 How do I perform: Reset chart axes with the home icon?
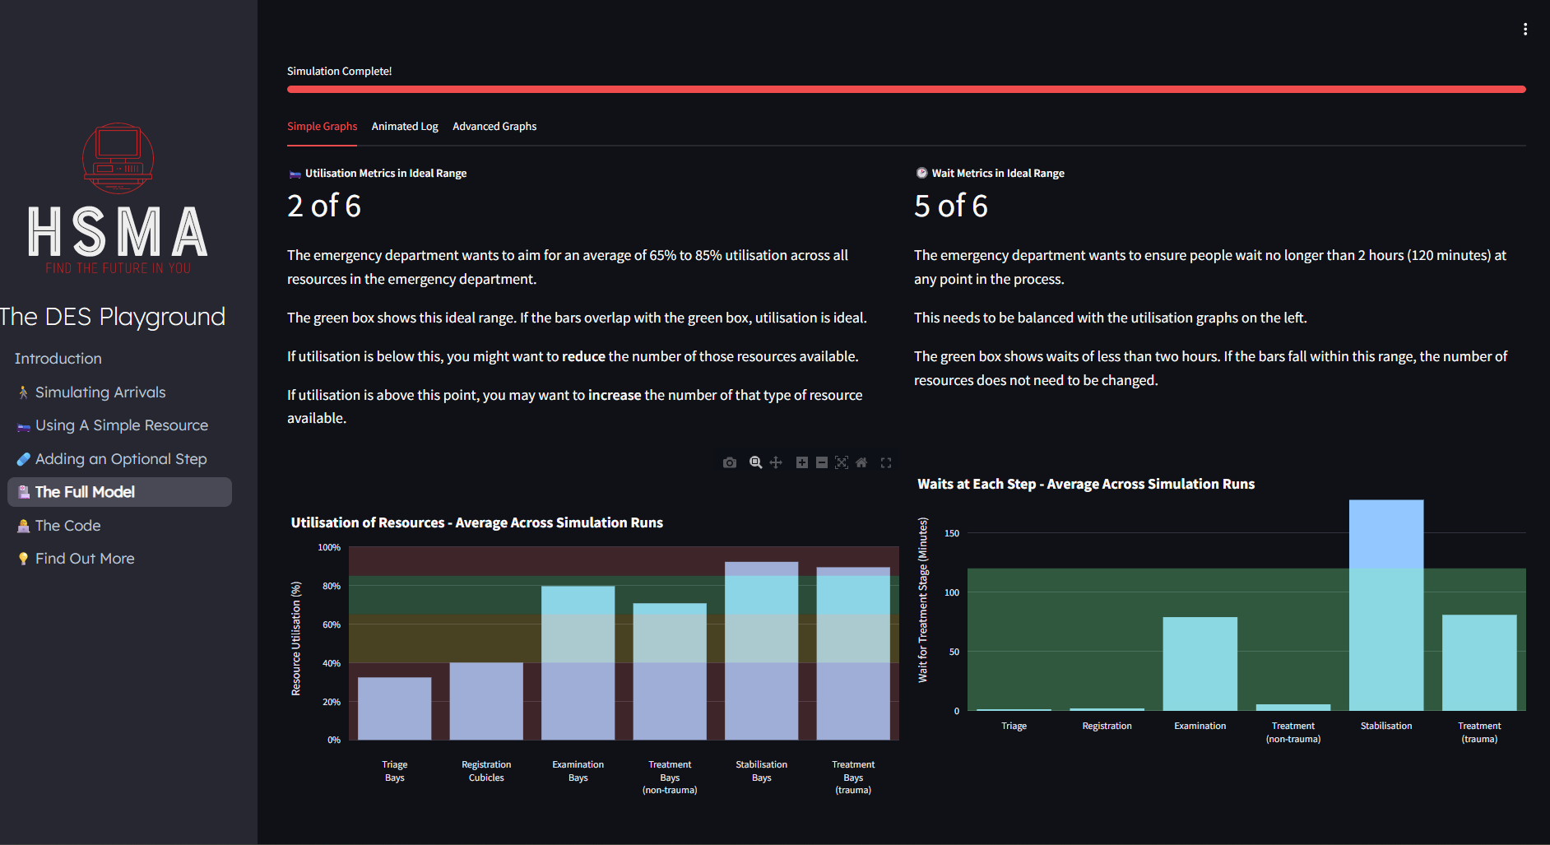[861, 463]
